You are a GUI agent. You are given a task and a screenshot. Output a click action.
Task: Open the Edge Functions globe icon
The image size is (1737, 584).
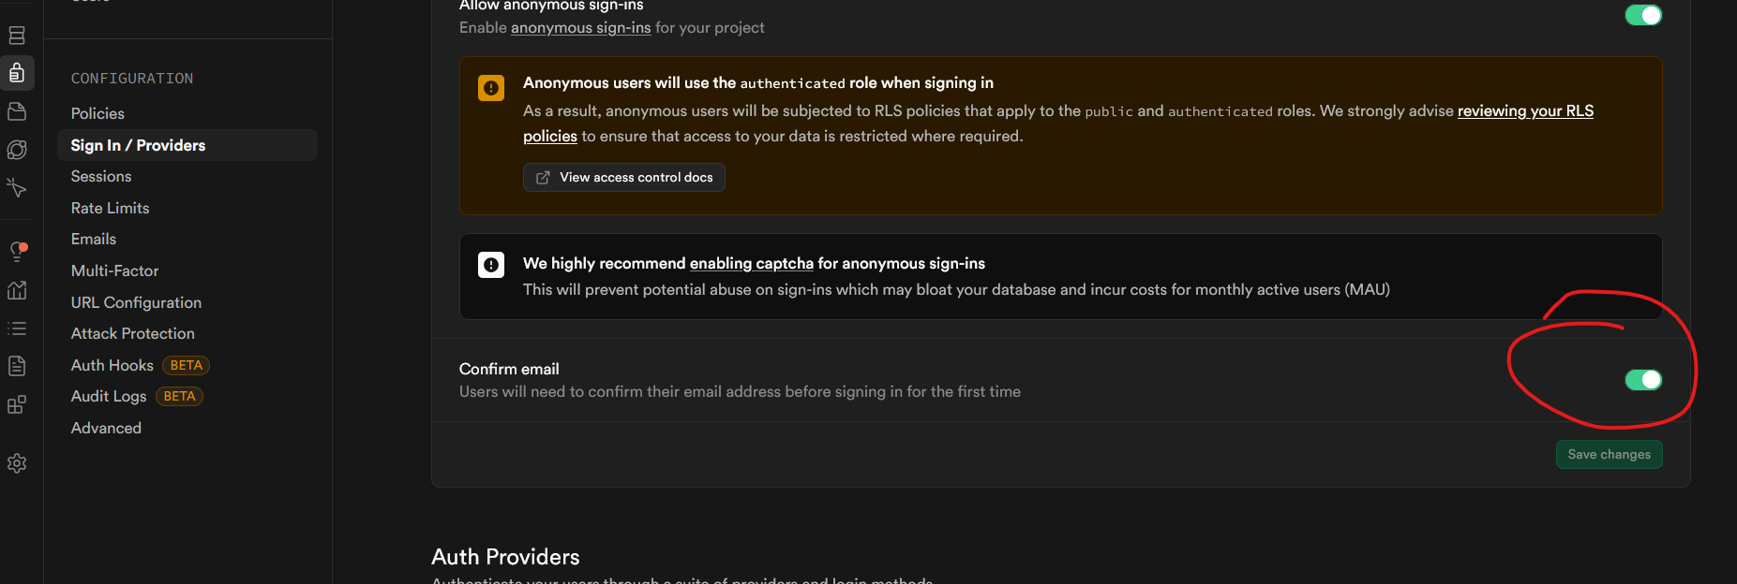coord(17,150)
